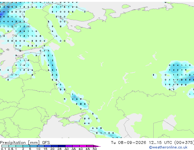This screenshot has height=150, width=194.
Task: Click the '12..15 UTC' time label
Action: pos(160,143)
